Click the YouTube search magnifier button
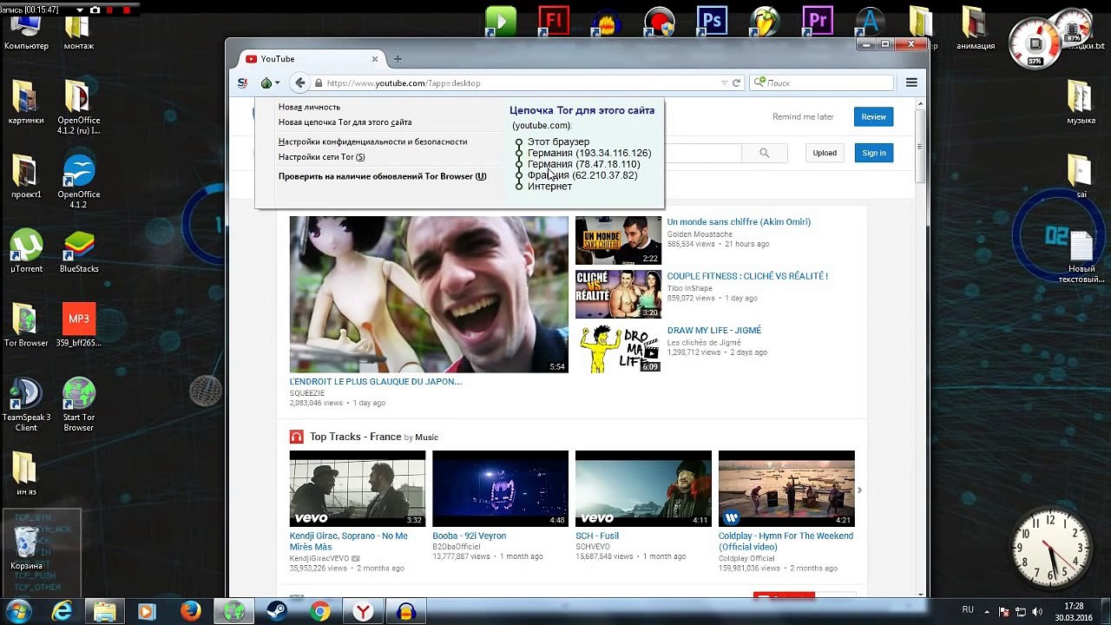 click(x=764, y=153)
